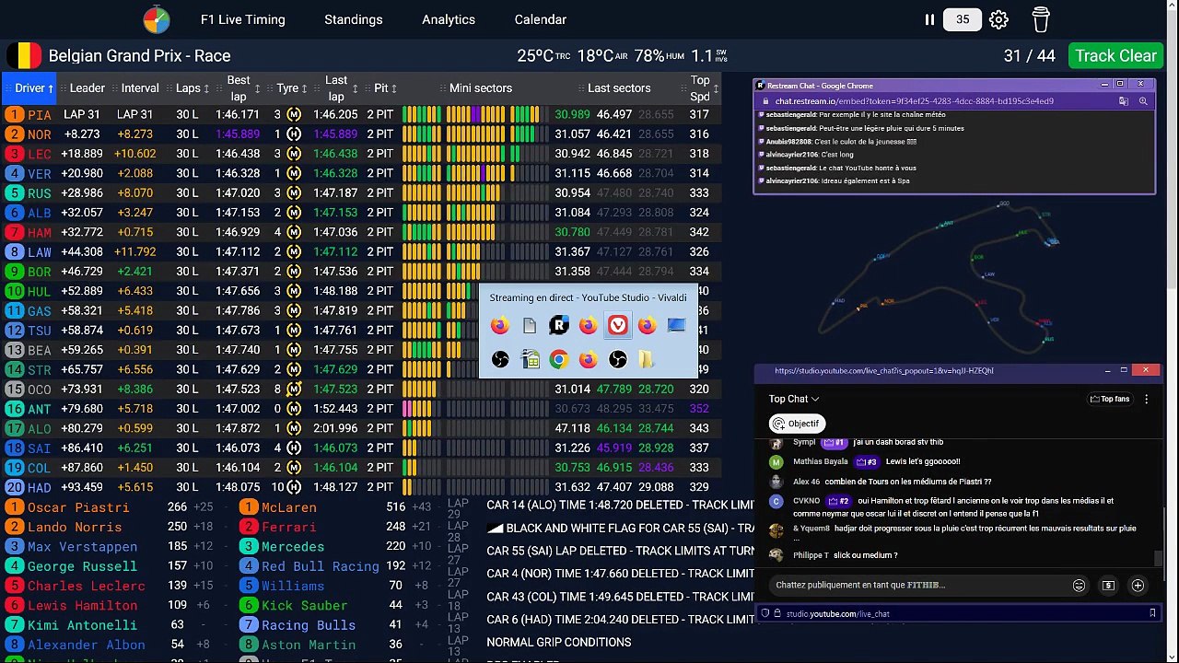Open emoji picker in YouTube chat
The width and height of the screenshot is (1179, 663).
(1079, 586)
